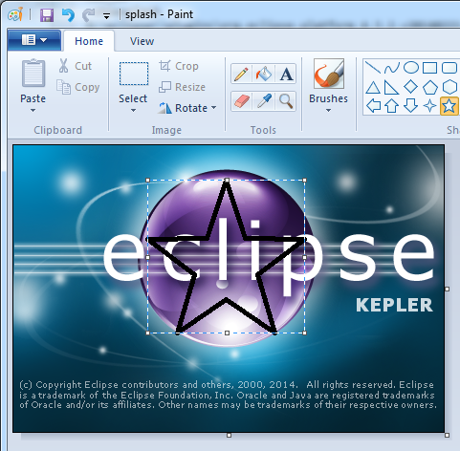Open Customize Quick Access Toolbar dropdown
Image resolution: width=460 pixels, height=451 pixels.
[107, 15]
